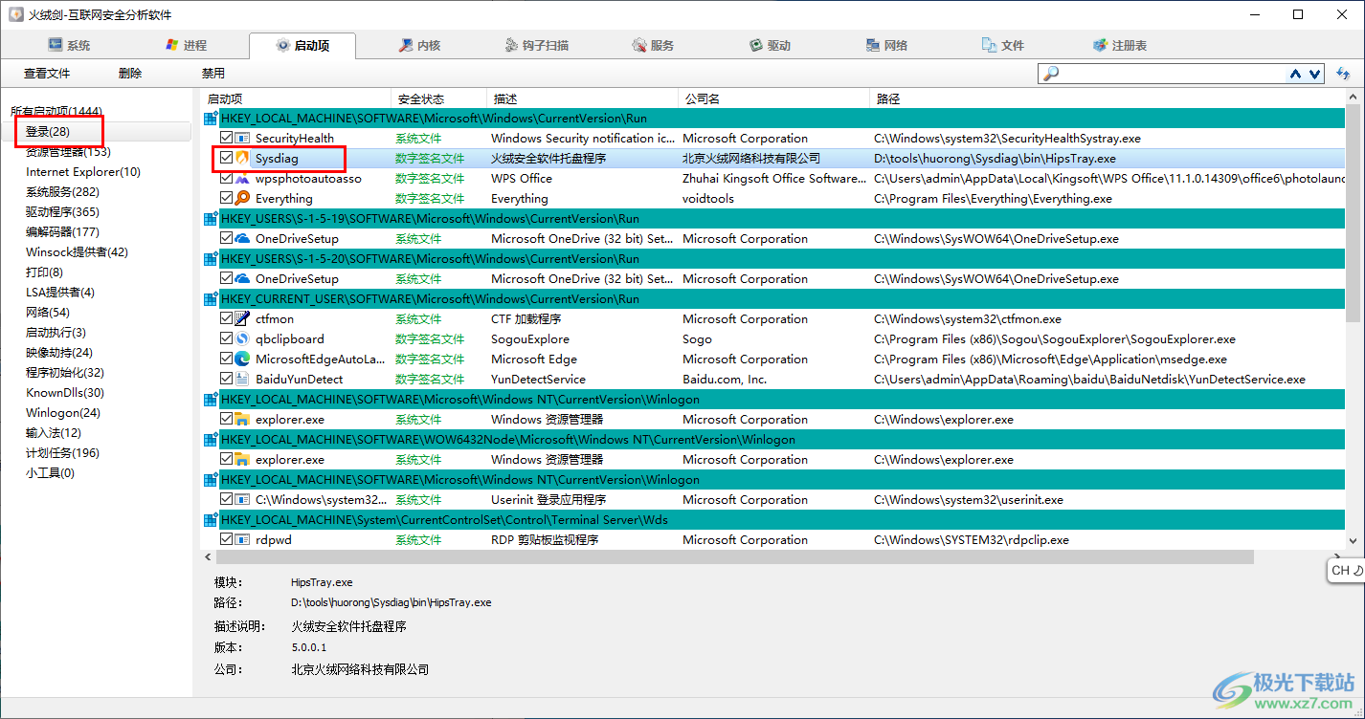1365x719 pixels.
Task: Select 计划任务(196) category
Action: pos(62,453)
